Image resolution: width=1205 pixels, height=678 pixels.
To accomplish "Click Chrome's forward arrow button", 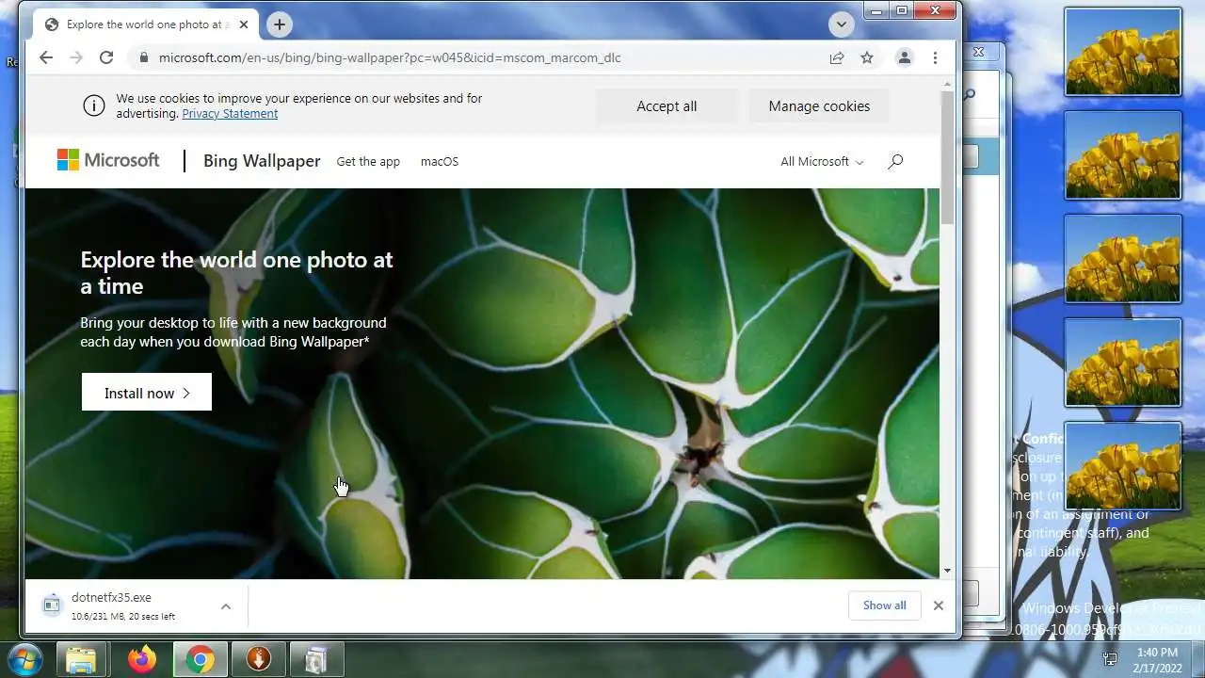I will point(76,57).
